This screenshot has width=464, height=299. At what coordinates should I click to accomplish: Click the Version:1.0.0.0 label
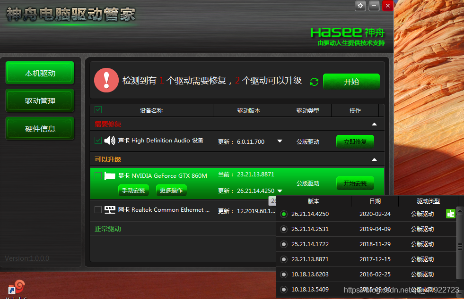tap(27, 258)
